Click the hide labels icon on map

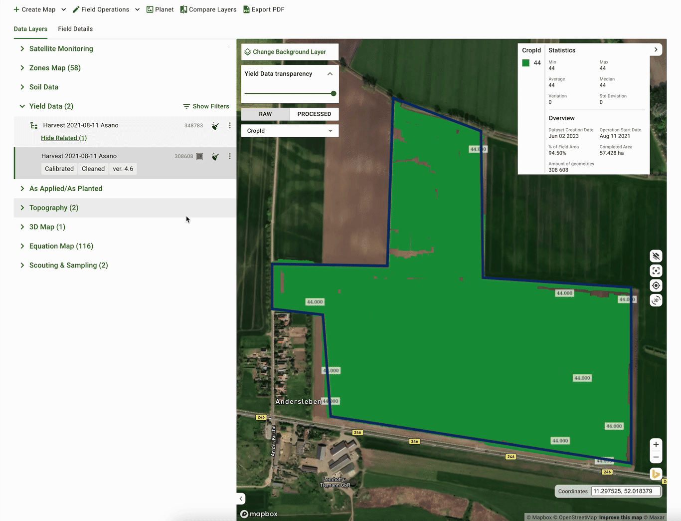[656, 256]
